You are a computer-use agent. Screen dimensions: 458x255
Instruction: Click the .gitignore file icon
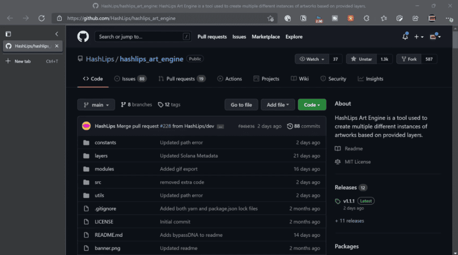tap(86, 209)
